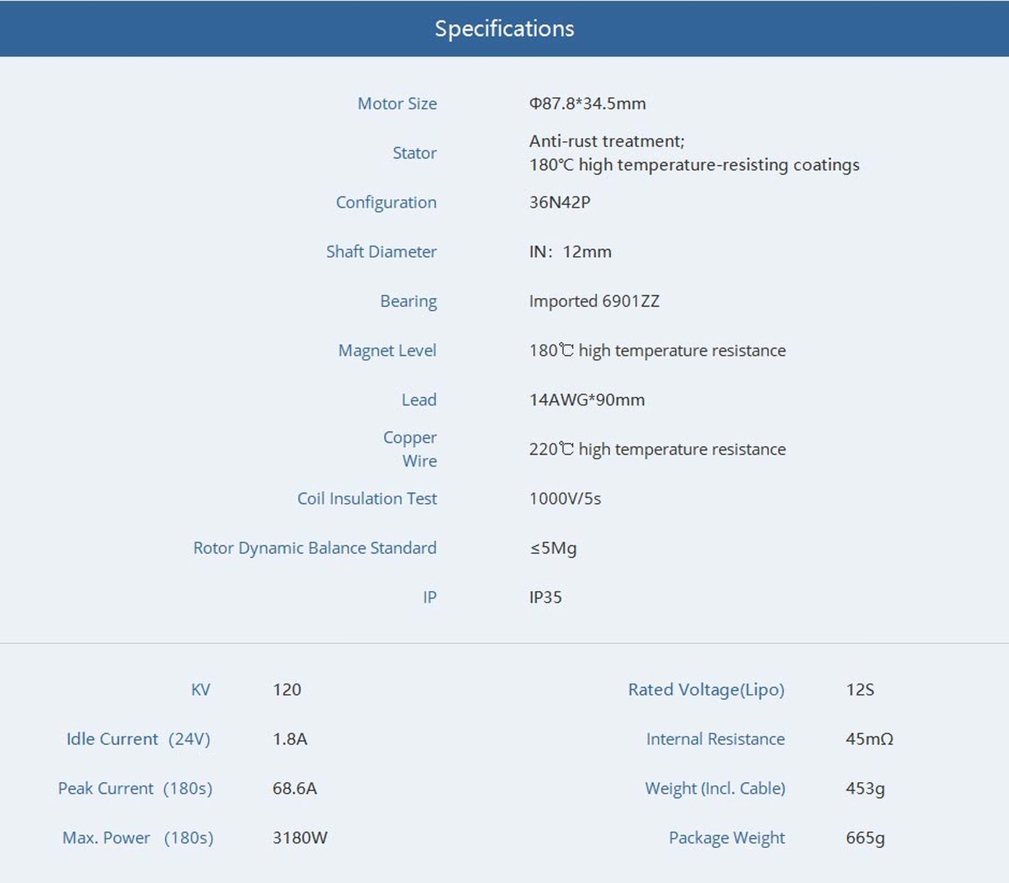Select the 36N42P configuration value
The height and width of the screenshot is (883, 1009).
click(x=559, y=202)
